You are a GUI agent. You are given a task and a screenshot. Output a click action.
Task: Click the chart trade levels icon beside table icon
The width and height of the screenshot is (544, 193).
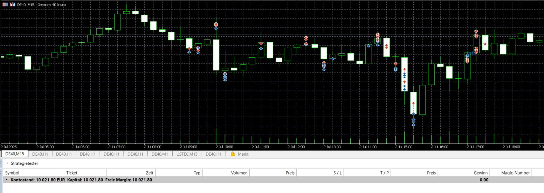(x=13, y=5)
